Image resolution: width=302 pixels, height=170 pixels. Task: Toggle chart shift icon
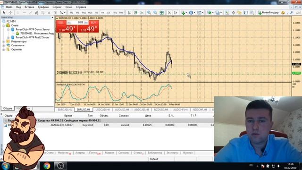[x=176, y=13]
